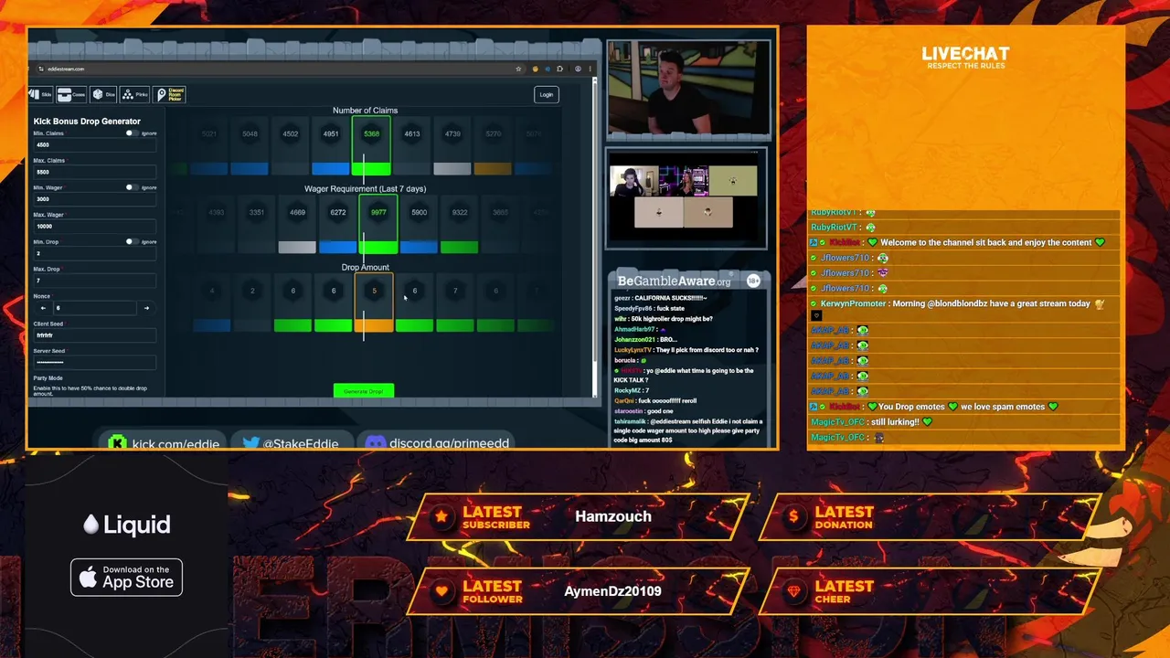
Task: Open the kick.com/eddie link
Action: [175, 444]
